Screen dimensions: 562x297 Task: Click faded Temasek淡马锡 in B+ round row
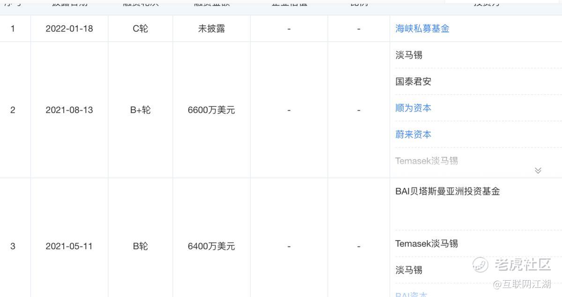[427, 161]
